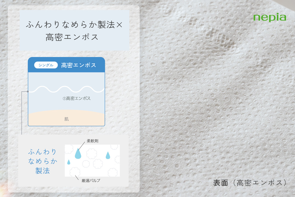The image size is (295, 197).
Task: Click the circled ① 高密エンボス label
Action: point(77,98)
